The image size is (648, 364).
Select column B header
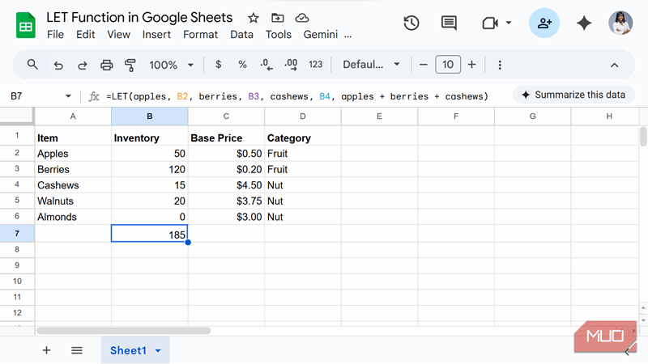click(150, 116)
